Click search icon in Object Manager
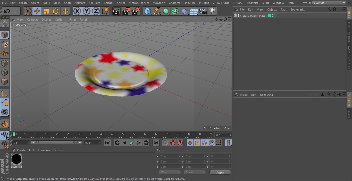 click(x=330, y=9)
